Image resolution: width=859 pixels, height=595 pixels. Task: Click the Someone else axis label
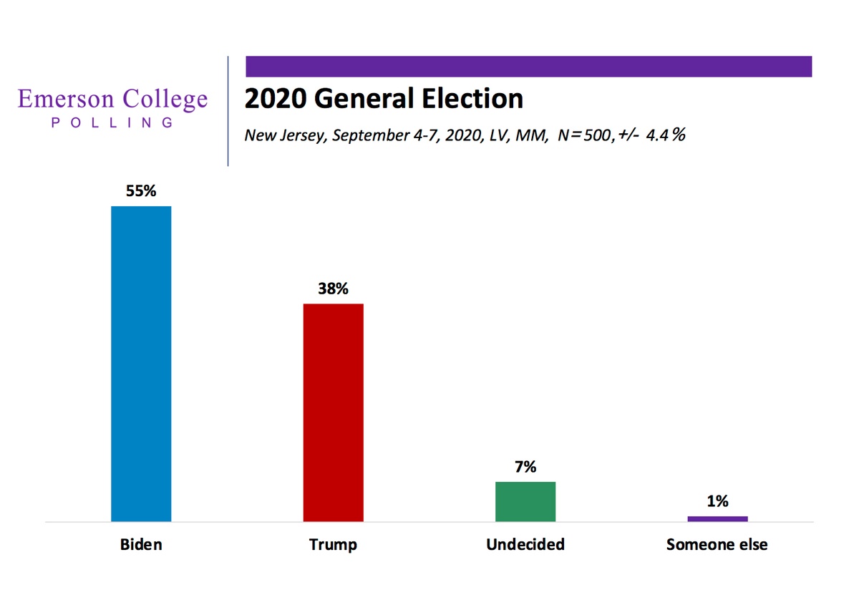coord(717,545)
